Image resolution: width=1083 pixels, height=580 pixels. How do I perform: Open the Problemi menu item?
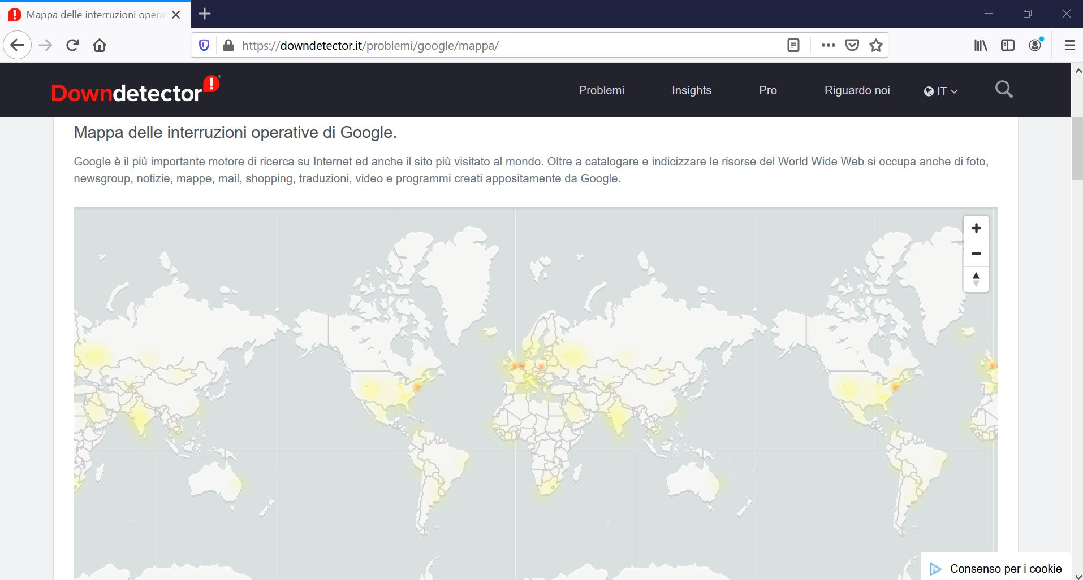602,90
